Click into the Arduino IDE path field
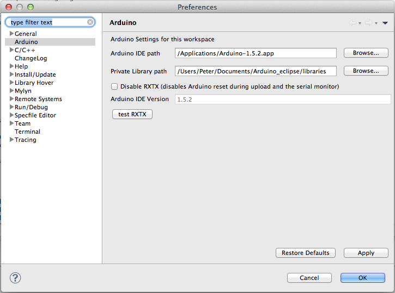This screenshot has width=395, height=293. (256, 53)
